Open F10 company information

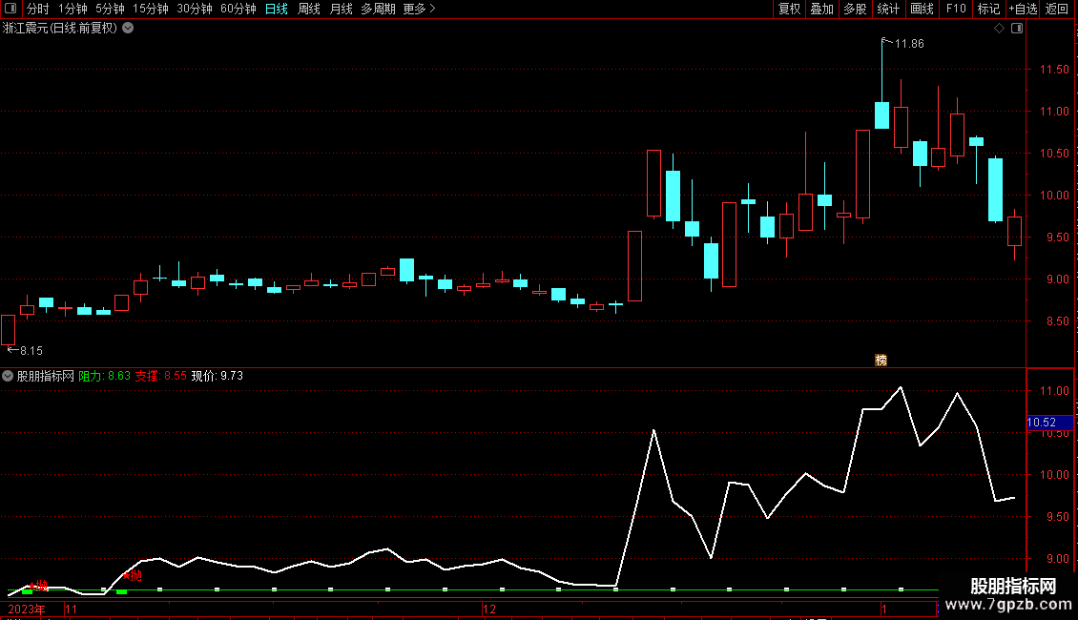tap(956, 9)
